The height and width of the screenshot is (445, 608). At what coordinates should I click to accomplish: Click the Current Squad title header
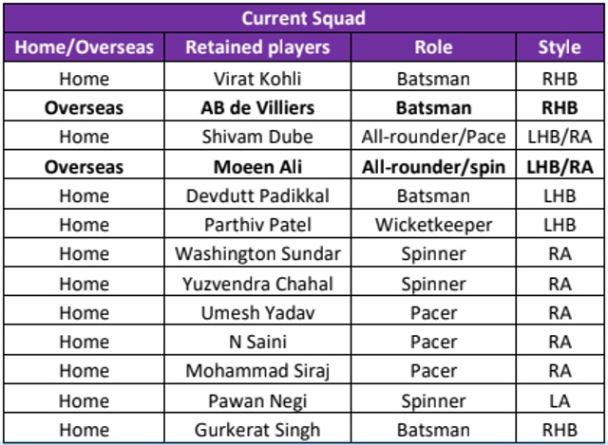click(x=304, y=18)
